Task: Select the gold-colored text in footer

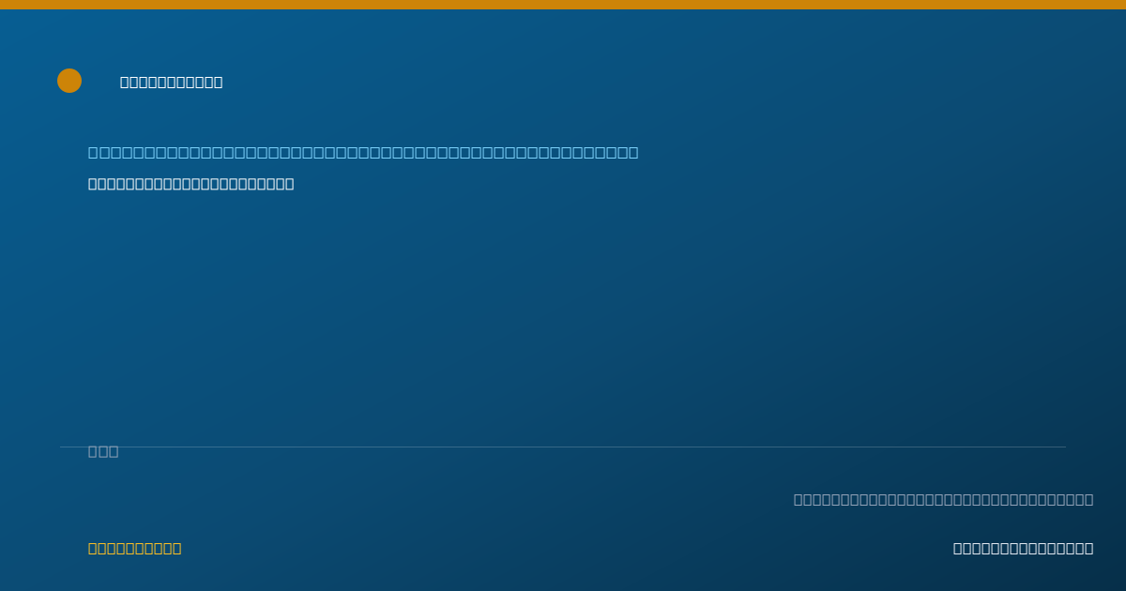Action: (135, 549)
